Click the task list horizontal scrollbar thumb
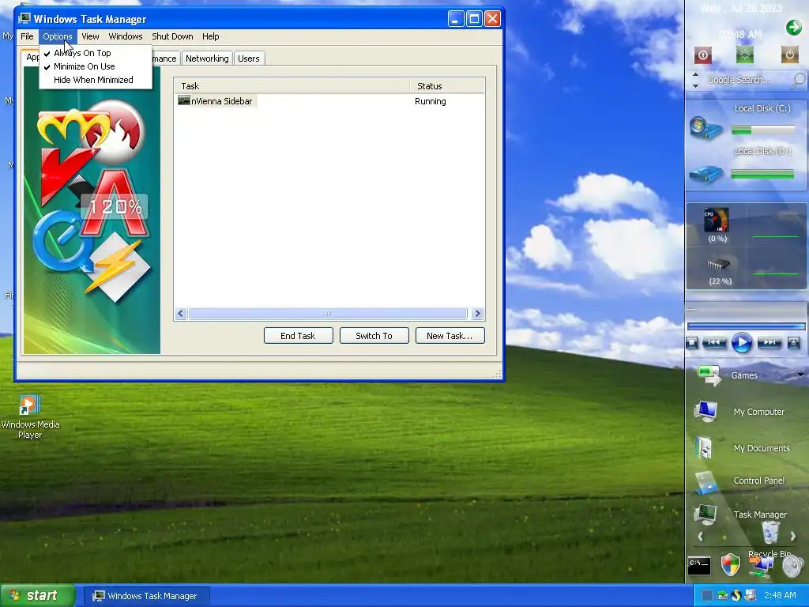 328,313
